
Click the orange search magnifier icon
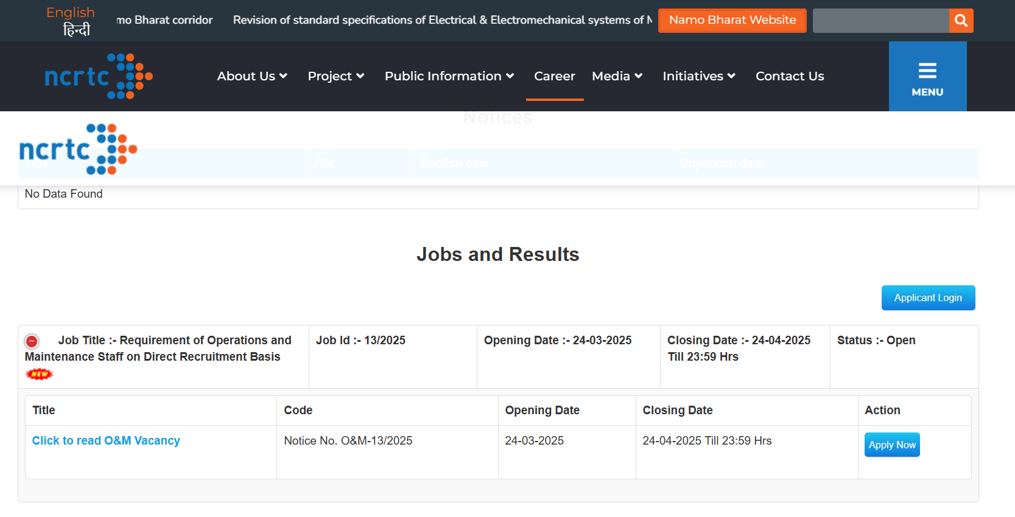[x=961, y=21]
